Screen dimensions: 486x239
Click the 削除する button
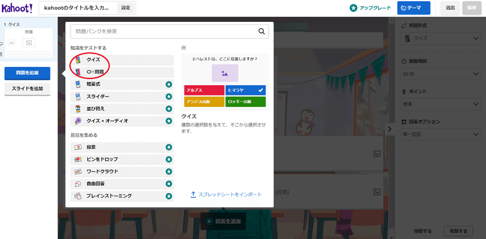423,231
